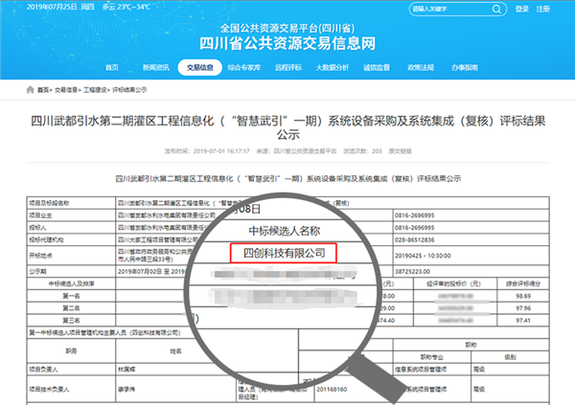575x405 pixels.
Task: Select the 第三名 row label
Action: coord(71,321)
